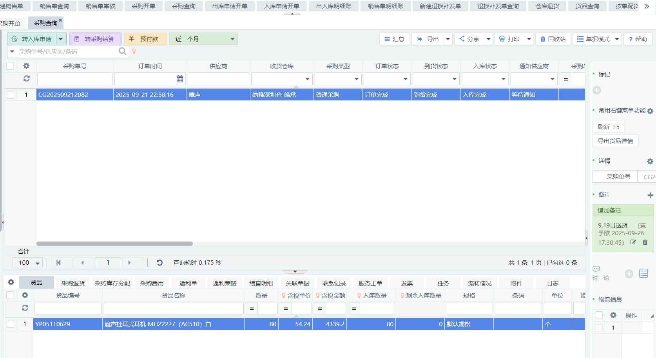Open the 销售单查询 top menu tab
Image resolution: width=656 pixels, height=358 pixels.
[54, 6]
